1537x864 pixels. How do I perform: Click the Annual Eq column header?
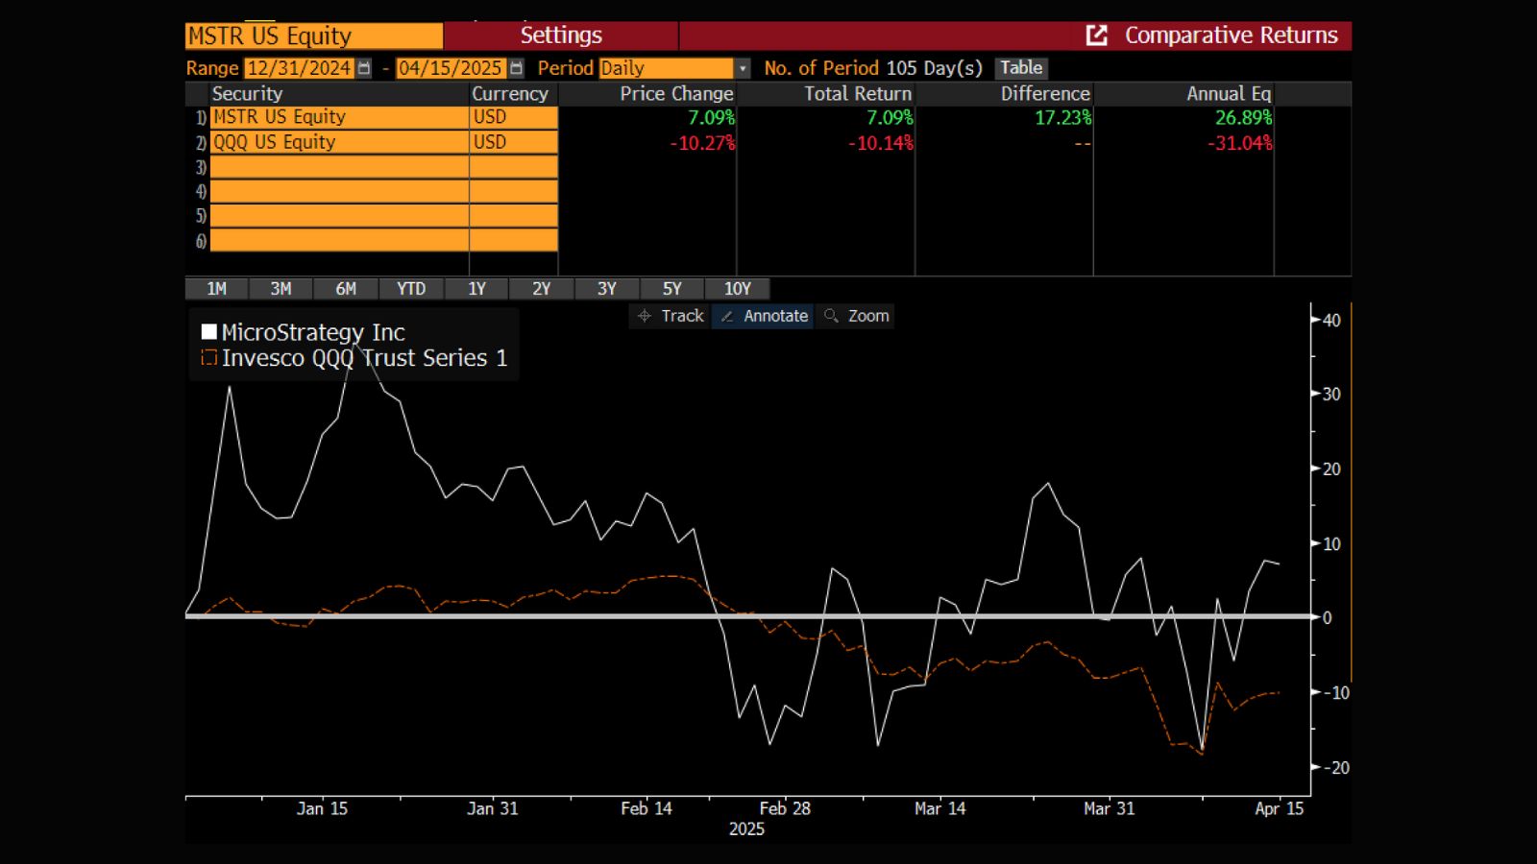(x=1229, y=94)
